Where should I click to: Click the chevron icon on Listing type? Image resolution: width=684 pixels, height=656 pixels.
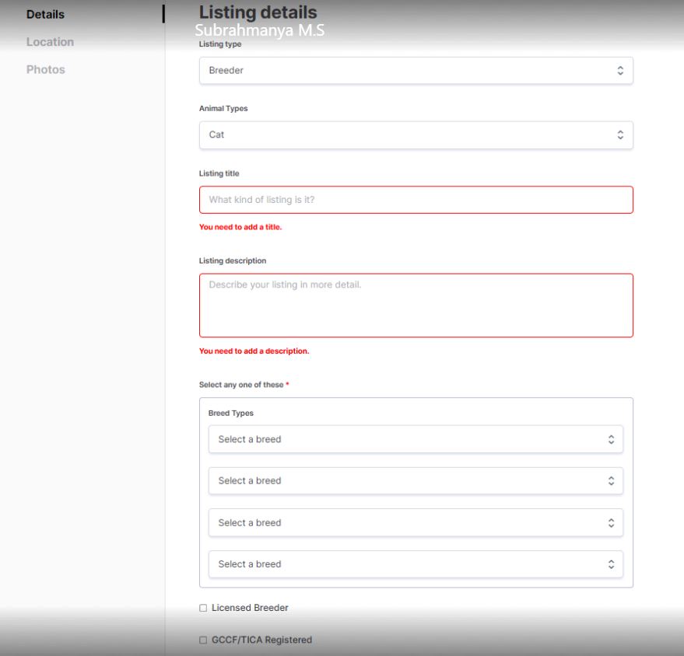pos(620,71)
